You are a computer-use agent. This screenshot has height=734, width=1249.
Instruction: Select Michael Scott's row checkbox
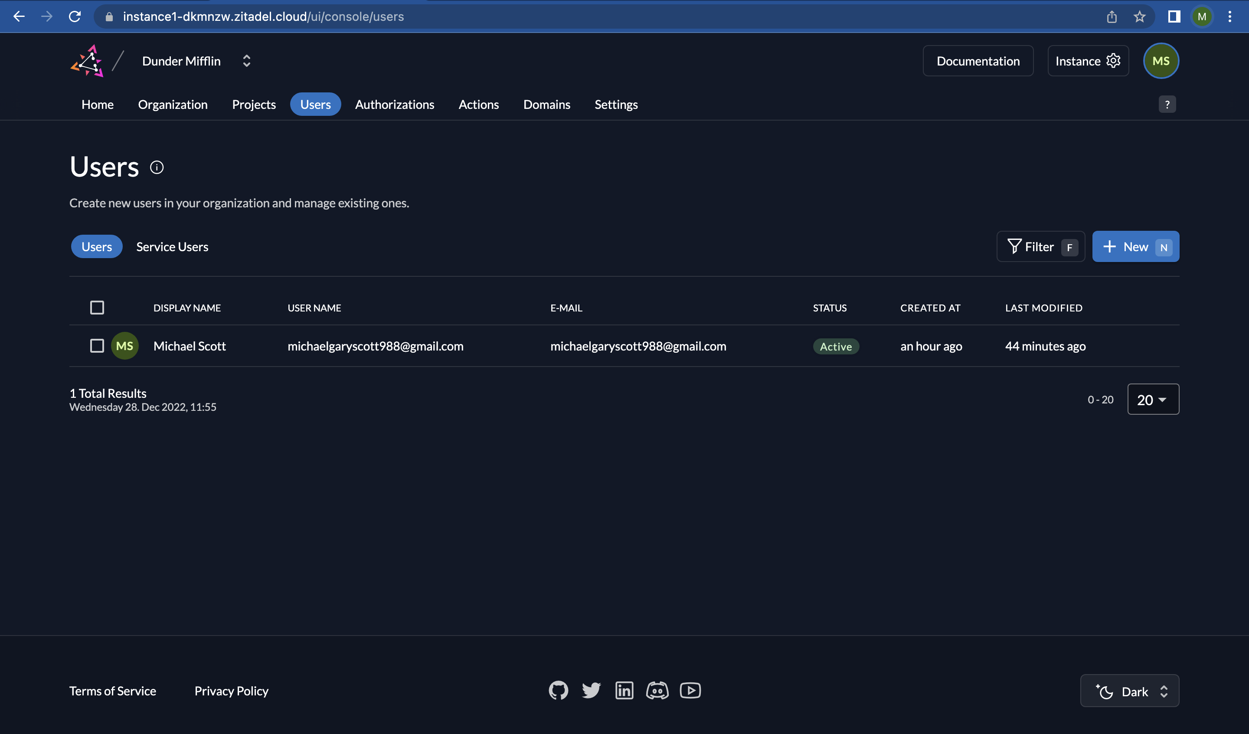(97, 346)
